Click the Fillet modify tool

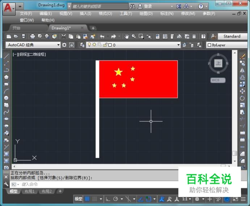242,161
